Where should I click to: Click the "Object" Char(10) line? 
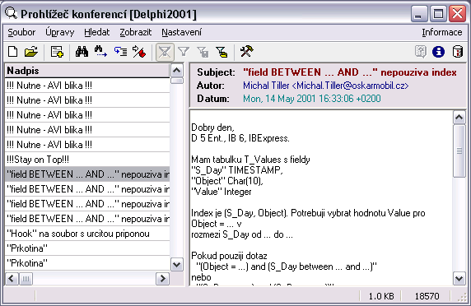[227, 181]
